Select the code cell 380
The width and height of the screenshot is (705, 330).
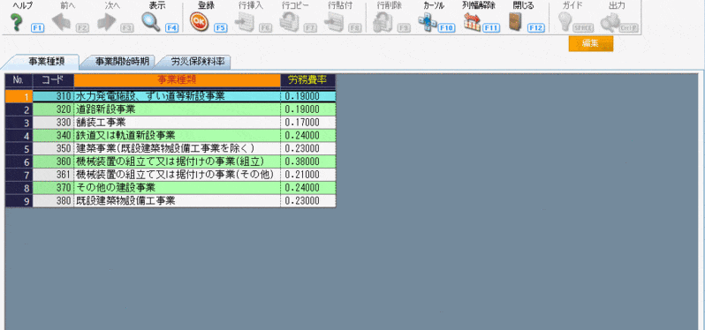coord(53,200)
